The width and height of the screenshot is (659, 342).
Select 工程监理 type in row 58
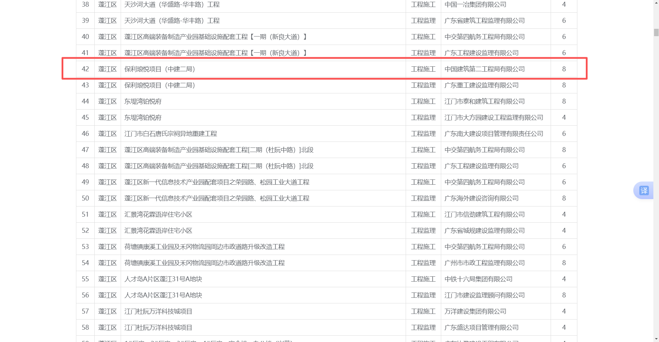[x=423, y=328]
